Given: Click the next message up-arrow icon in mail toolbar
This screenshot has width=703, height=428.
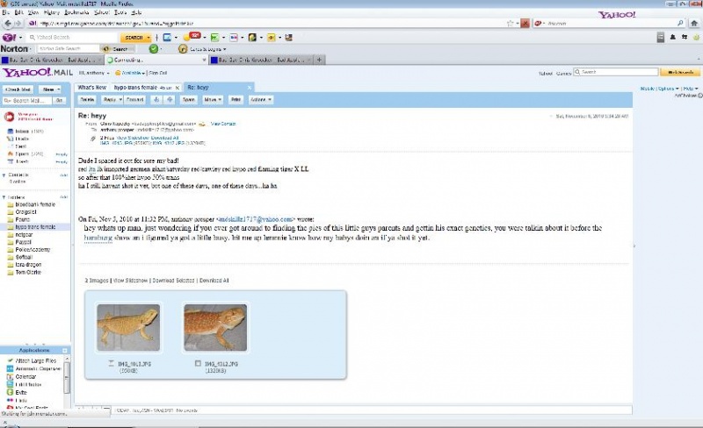Looking at the screenshot, I should point(170,100).
